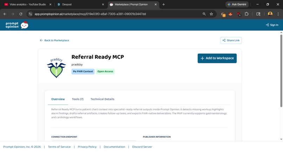Screen dimensions: 283x152
Task: Go back using browser back arrow
Action: tap(5, 14)
